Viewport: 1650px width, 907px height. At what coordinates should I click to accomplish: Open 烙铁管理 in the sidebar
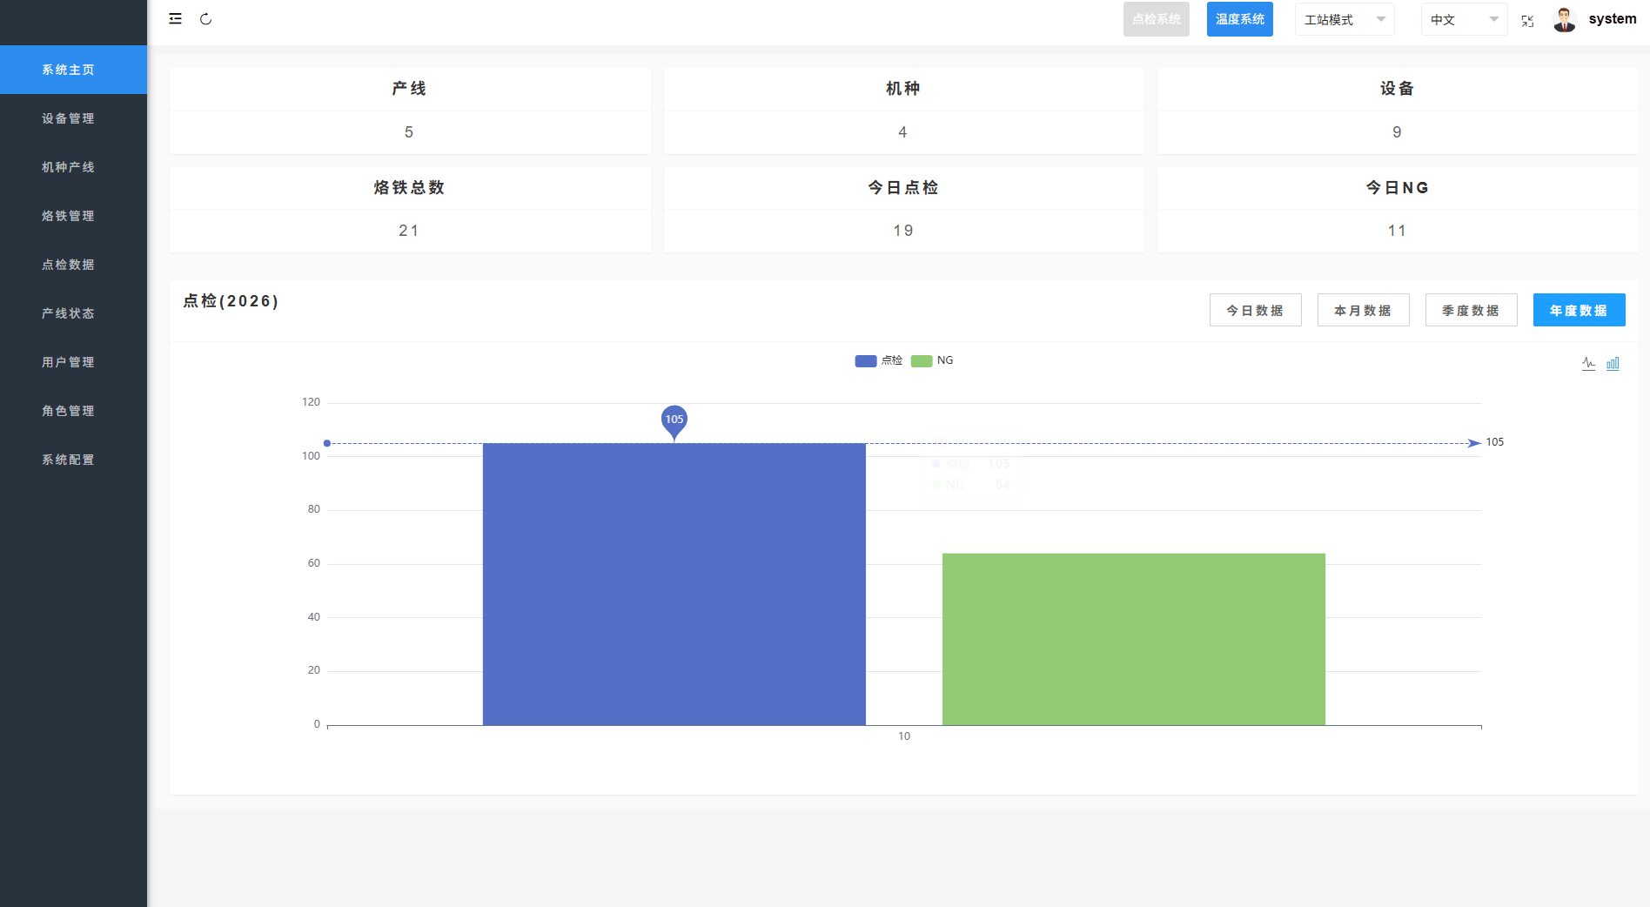[73, 216]
